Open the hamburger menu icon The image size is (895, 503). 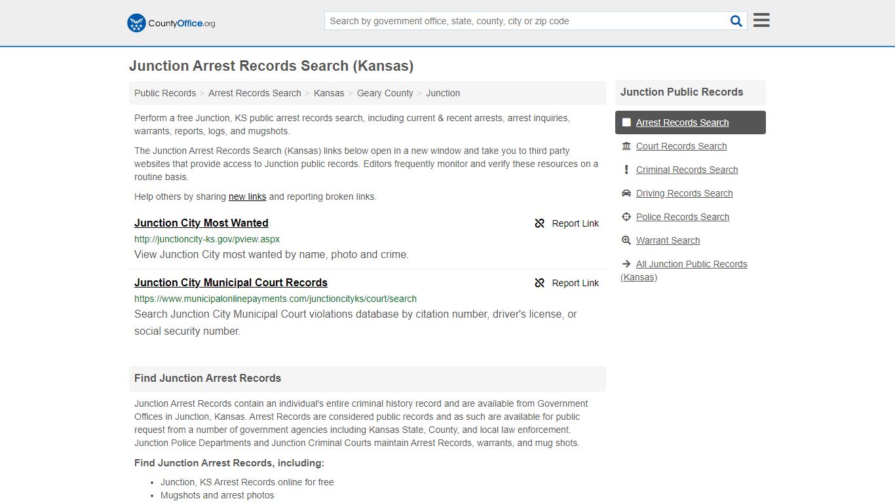(761, 20)
